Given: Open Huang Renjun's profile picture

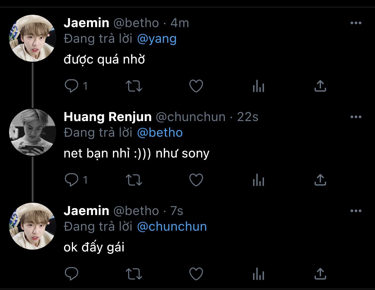Looking at the screenshot, I should click(33, 132).
